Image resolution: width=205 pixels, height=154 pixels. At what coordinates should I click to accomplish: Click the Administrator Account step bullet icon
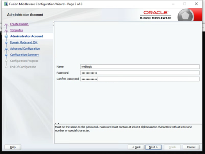[6, 36]
